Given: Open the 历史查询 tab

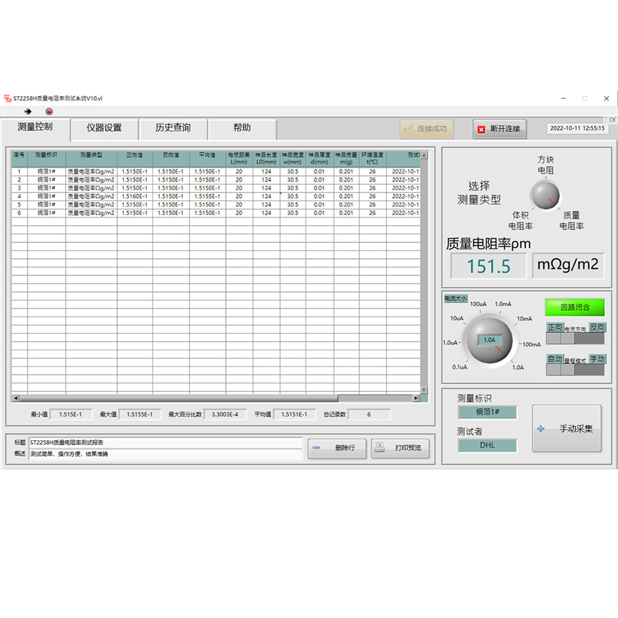Looking at the screenshot, I should coord(173,128).
